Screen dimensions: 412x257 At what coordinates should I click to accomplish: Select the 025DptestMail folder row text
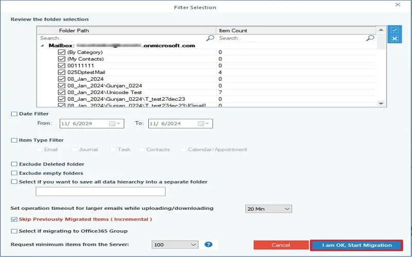pyautogui.click(x=86, y=72)
